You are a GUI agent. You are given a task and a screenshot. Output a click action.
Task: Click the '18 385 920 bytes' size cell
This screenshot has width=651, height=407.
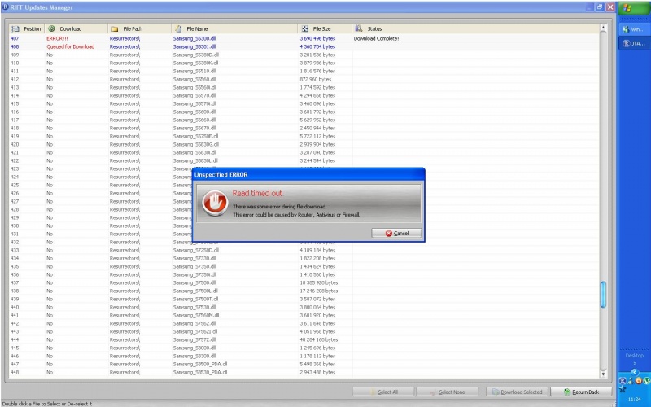[319, 282]
